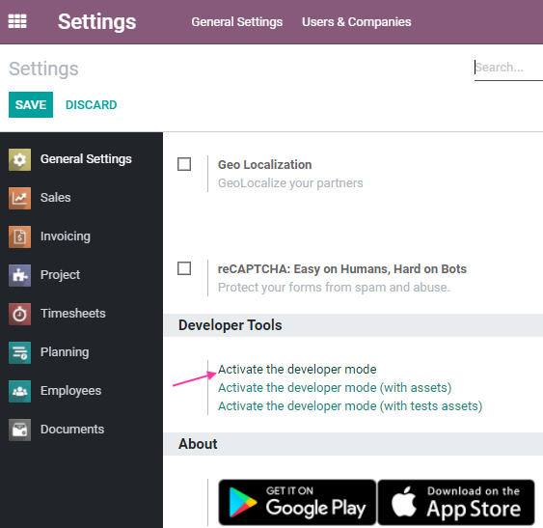Open the apps grid menu icon

coord(17,21)
